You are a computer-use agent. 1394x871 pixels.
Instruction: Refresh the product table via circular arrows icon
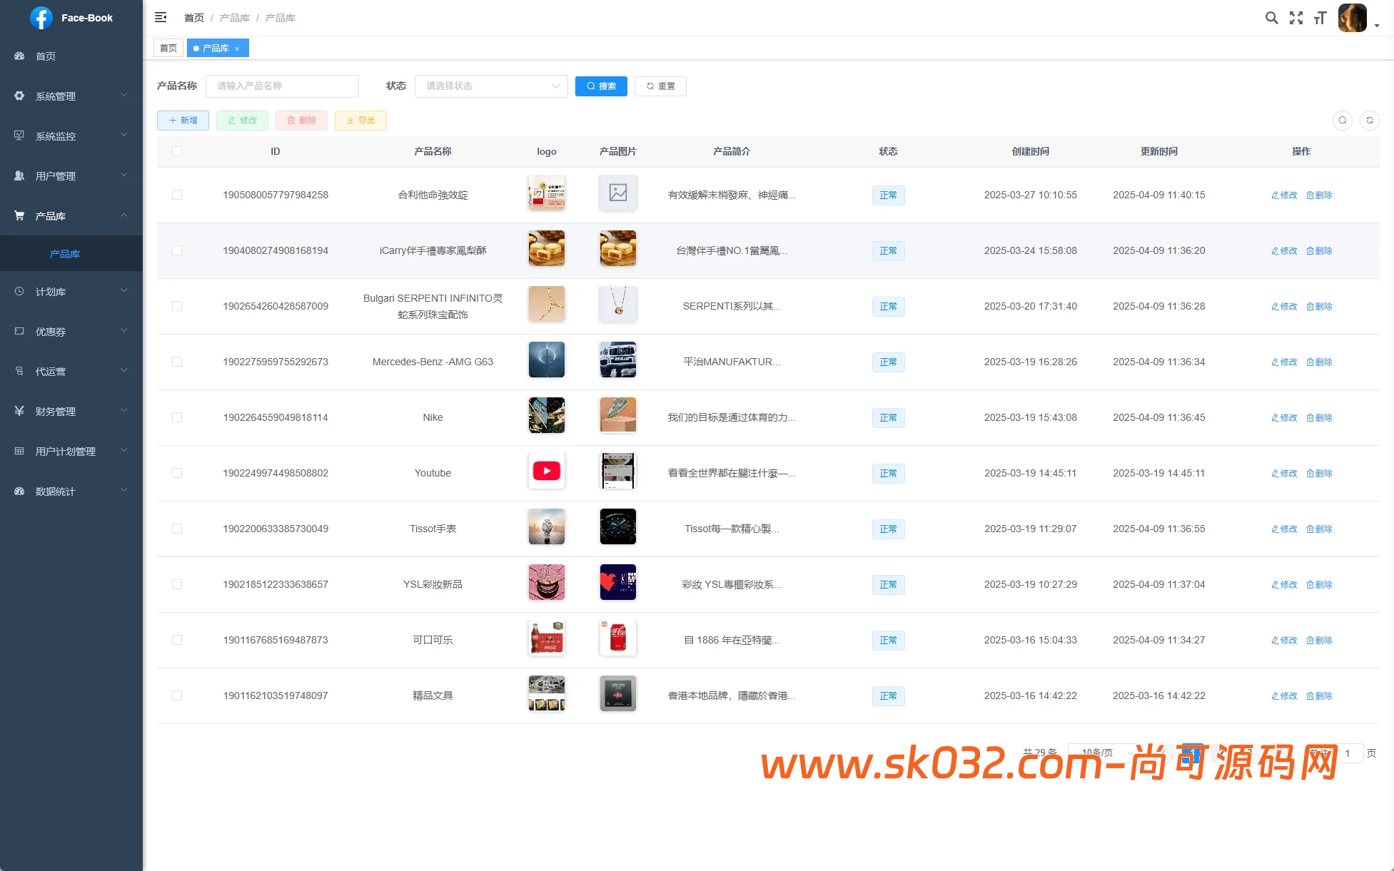pyautogui.click(x=1369, y=121)
